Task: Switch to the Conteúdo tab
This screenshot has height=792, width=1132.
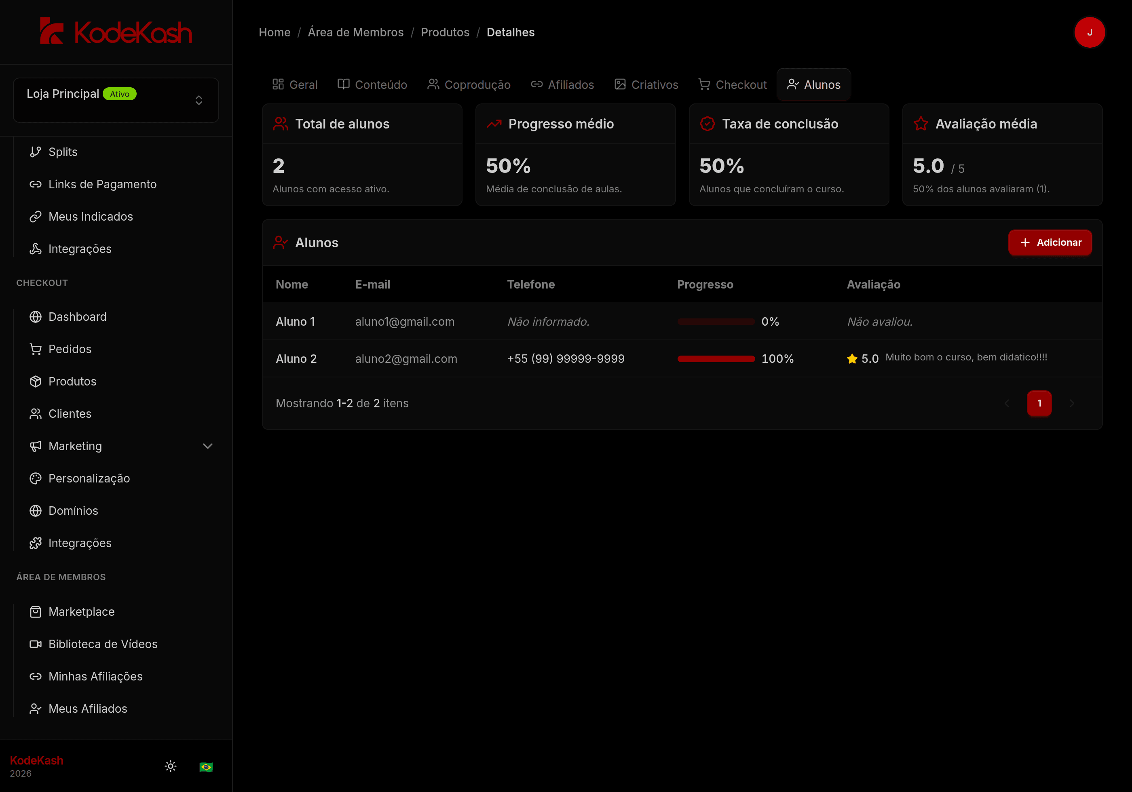Action: pyautogui.click(x=372, y=85)
